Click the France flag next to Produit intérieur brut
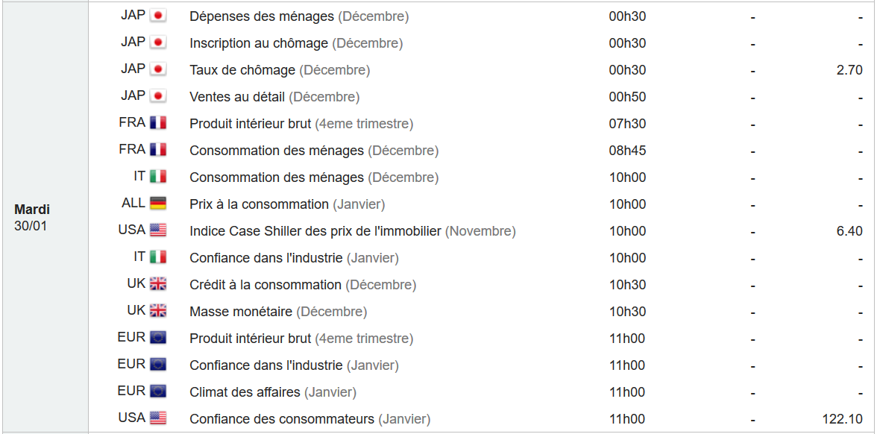 (x=158, y=123)
